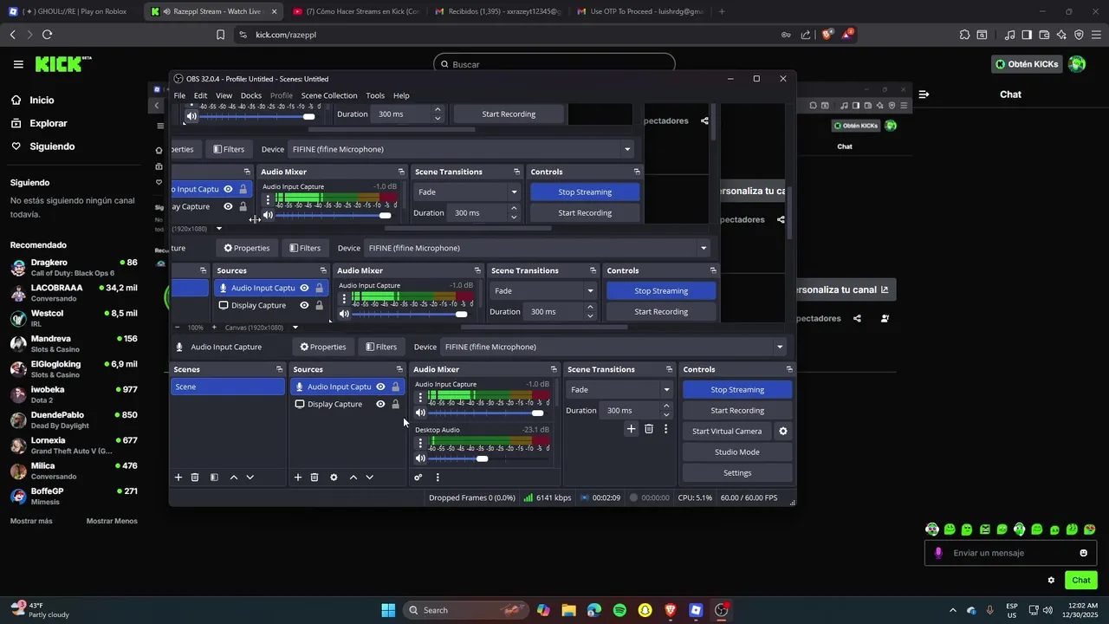The width and height of the screenshot is (1109, 624).
Task: Hide Display Capture source eye
Action: 380,404
